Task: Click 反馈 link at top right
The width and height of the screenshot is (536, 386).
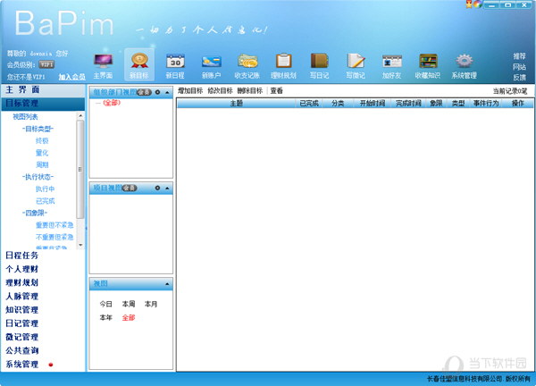Action: (519, 78)
